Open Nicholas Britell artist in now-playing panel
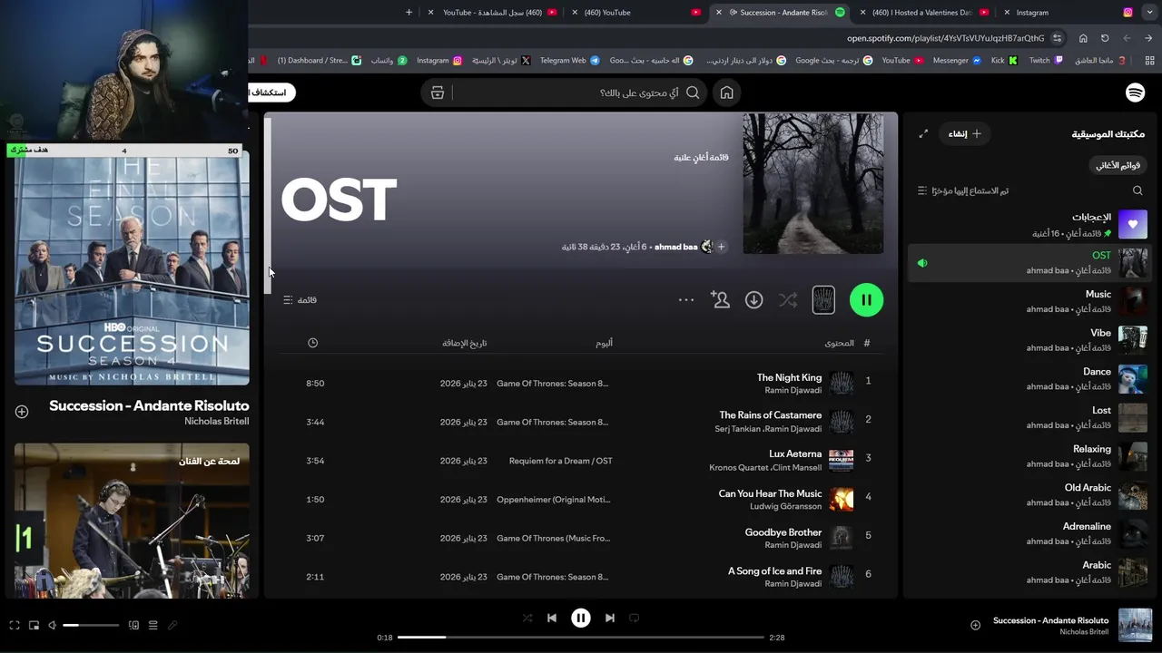 (x=216, y=421)
